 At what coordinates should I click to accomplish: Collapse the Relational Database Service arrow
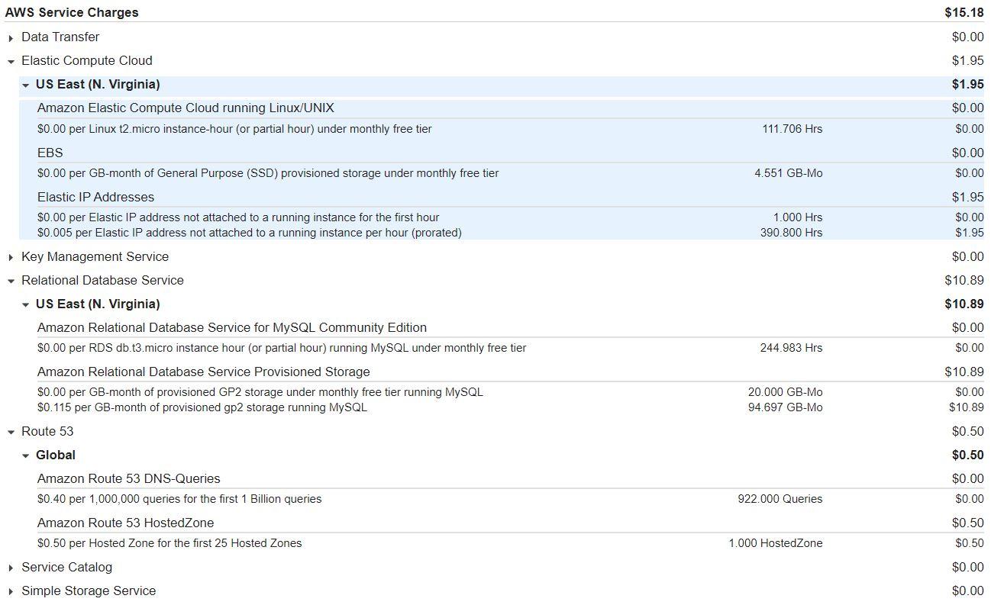coord(11,282)
